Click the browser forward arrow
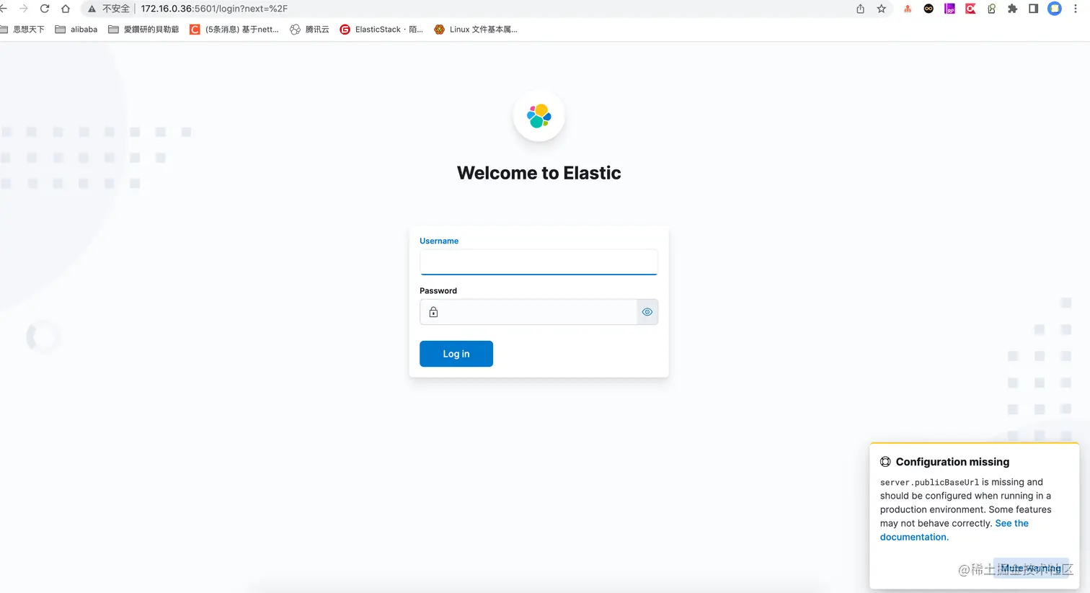Image resolution: width=1090 pixels, height=593 pixels. tap(24, 9)
